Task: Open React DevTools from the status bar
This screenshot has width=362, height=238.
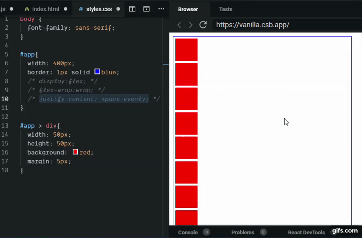Action: (x=306, y=232)
